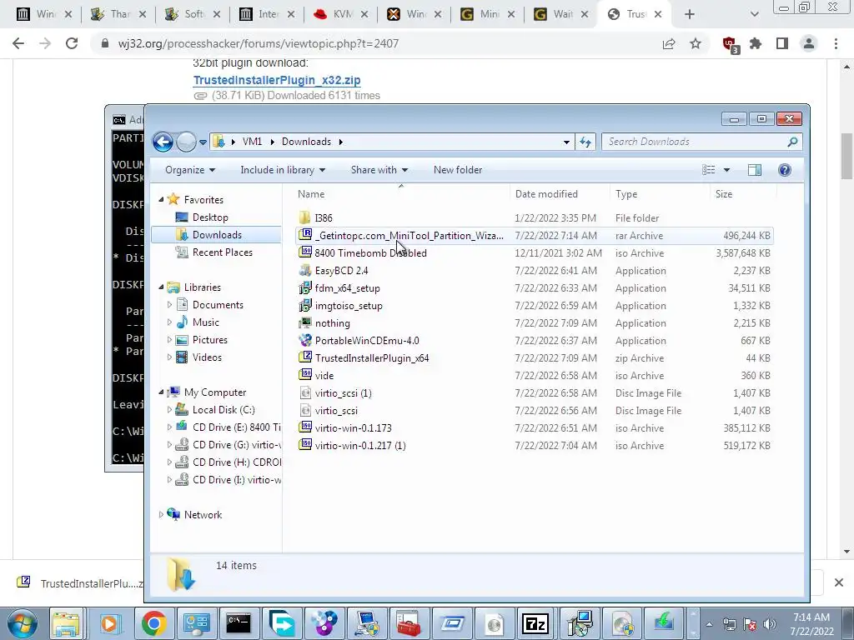The image size is (854, 640).
Task: Select virtio-win-0.1.173 iso file
Action: click(x=353, y=427)
